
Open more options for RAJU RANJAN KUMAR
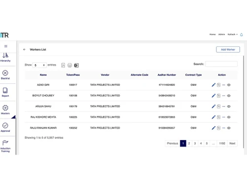click(224, 128)
